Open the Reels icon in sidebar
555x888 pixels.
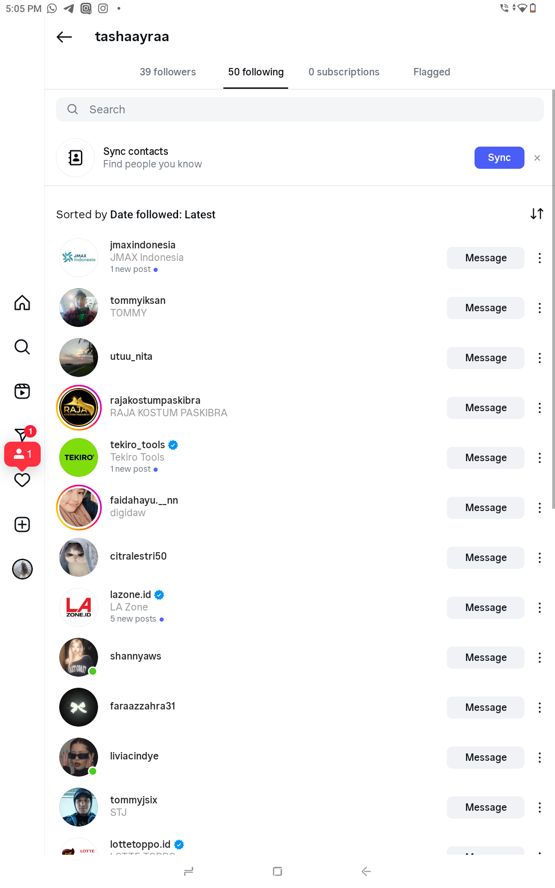click(22, 391)
